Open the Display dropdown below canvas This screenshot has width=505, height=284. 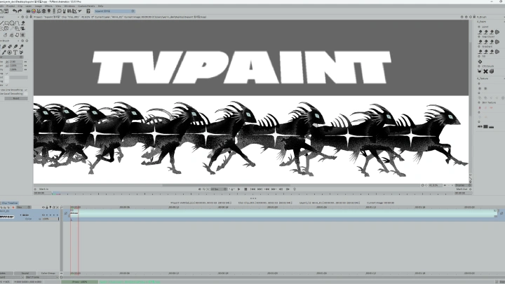pyautogui.click(x=462, y=185)
